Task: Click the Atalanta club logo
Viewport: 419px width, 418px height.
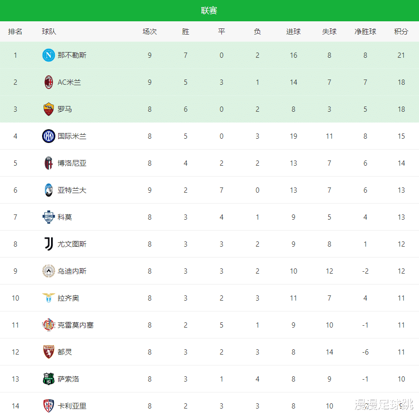Action: tap(49, 190)
